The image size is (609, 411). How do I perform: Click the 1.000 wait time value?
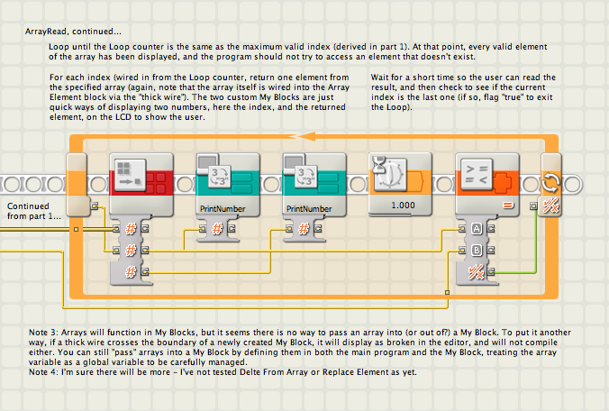[x=403, y=205]
